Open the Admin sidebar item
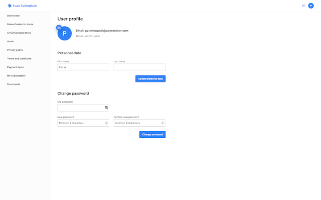 [11, 41]
